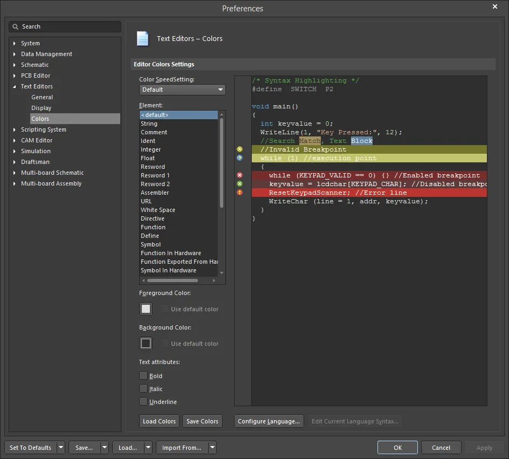
Task: Click the red error line gutter icon
Action: pos(239,193)
